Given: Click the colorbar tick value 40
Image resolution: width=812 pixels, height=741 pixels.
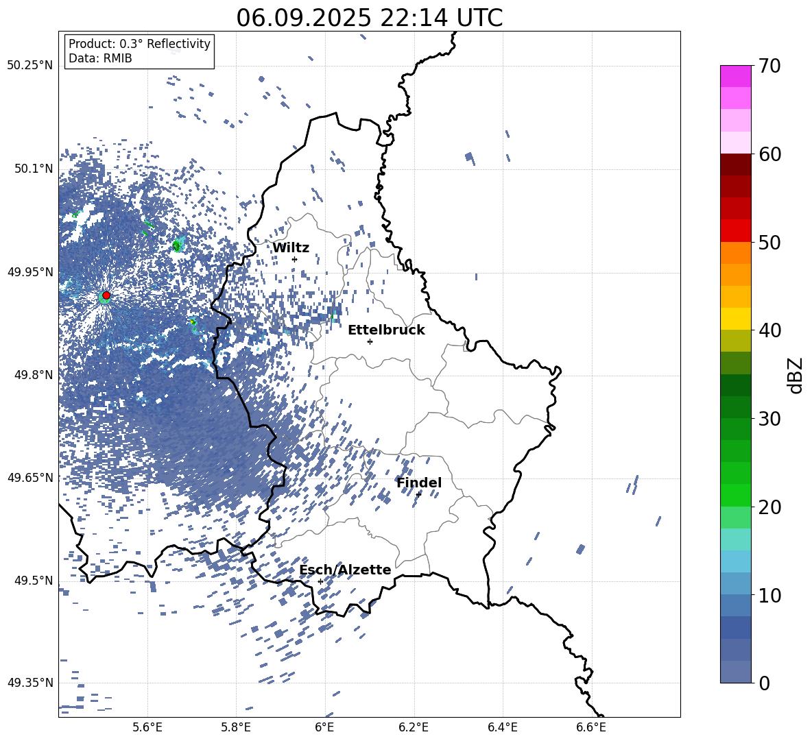Looking at the screenshot, I should click(x=769, y=330).
